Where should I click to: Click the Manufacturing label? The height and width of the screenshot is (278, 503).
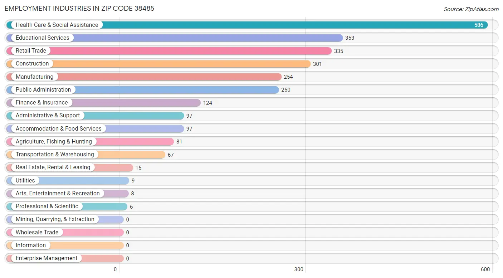pos(34,77)
